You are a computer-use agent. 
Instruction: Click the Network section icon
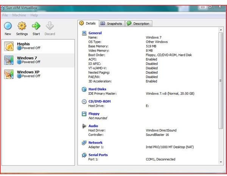84,143
